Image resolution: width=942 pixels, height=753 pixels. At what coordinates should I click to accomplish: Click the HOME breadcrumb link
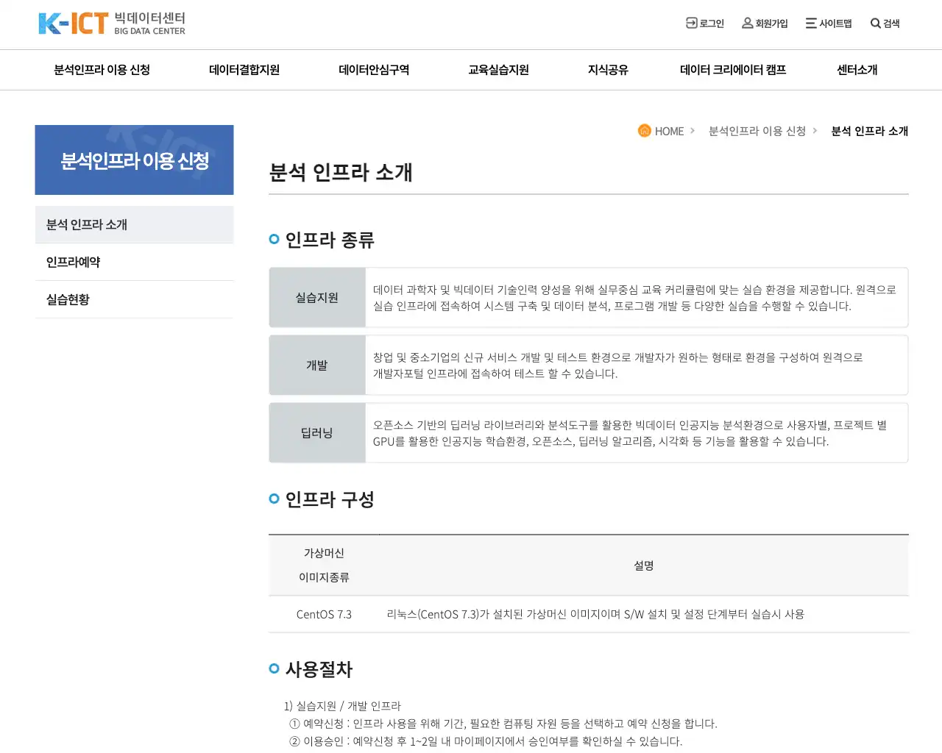pos(669,131)
